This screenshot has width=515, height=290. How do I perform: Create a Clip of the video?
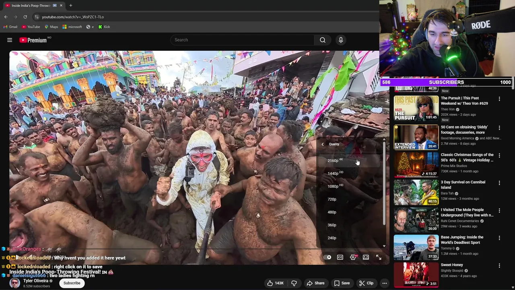pyautogui.click(x=366, y=283)
